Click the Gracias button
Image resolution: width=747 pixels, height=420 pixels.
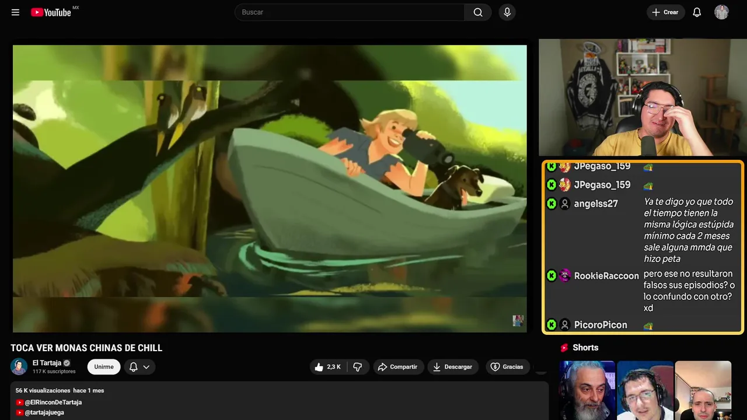coord(507,367)
